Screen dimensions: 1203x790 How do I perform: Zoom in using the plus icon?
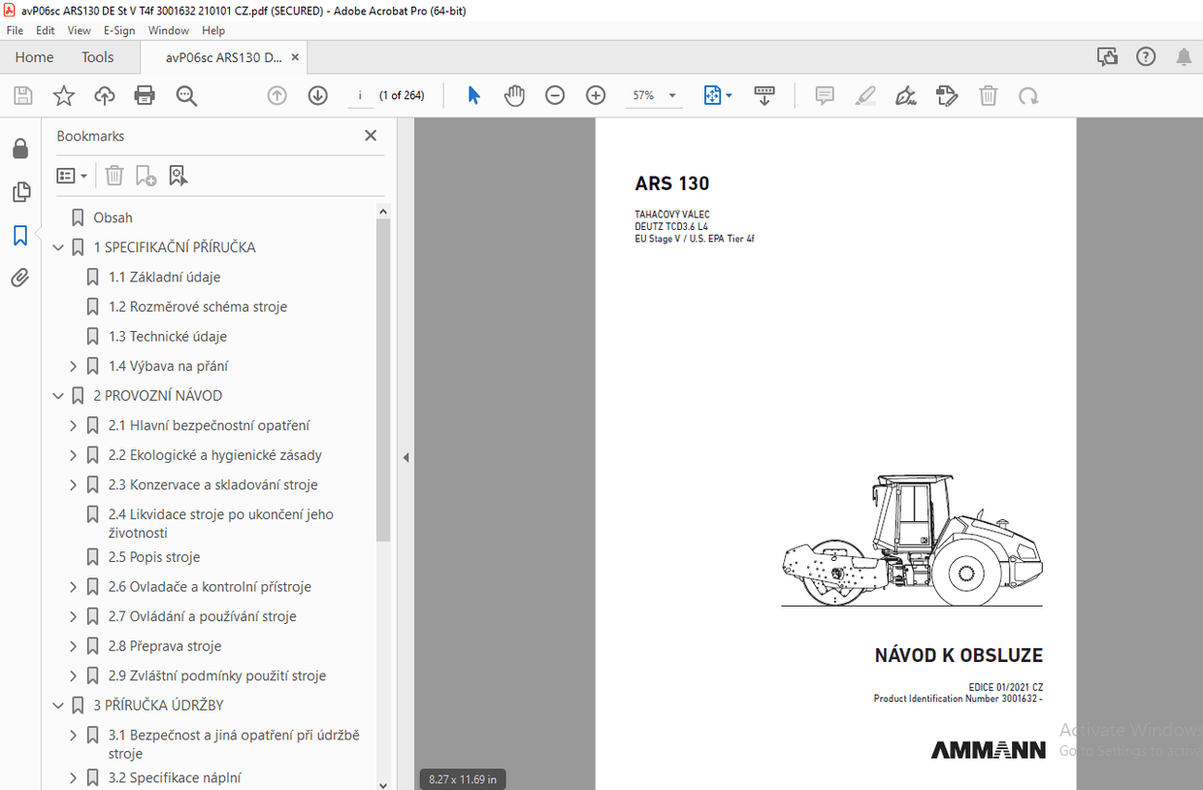tap(596, 95)
